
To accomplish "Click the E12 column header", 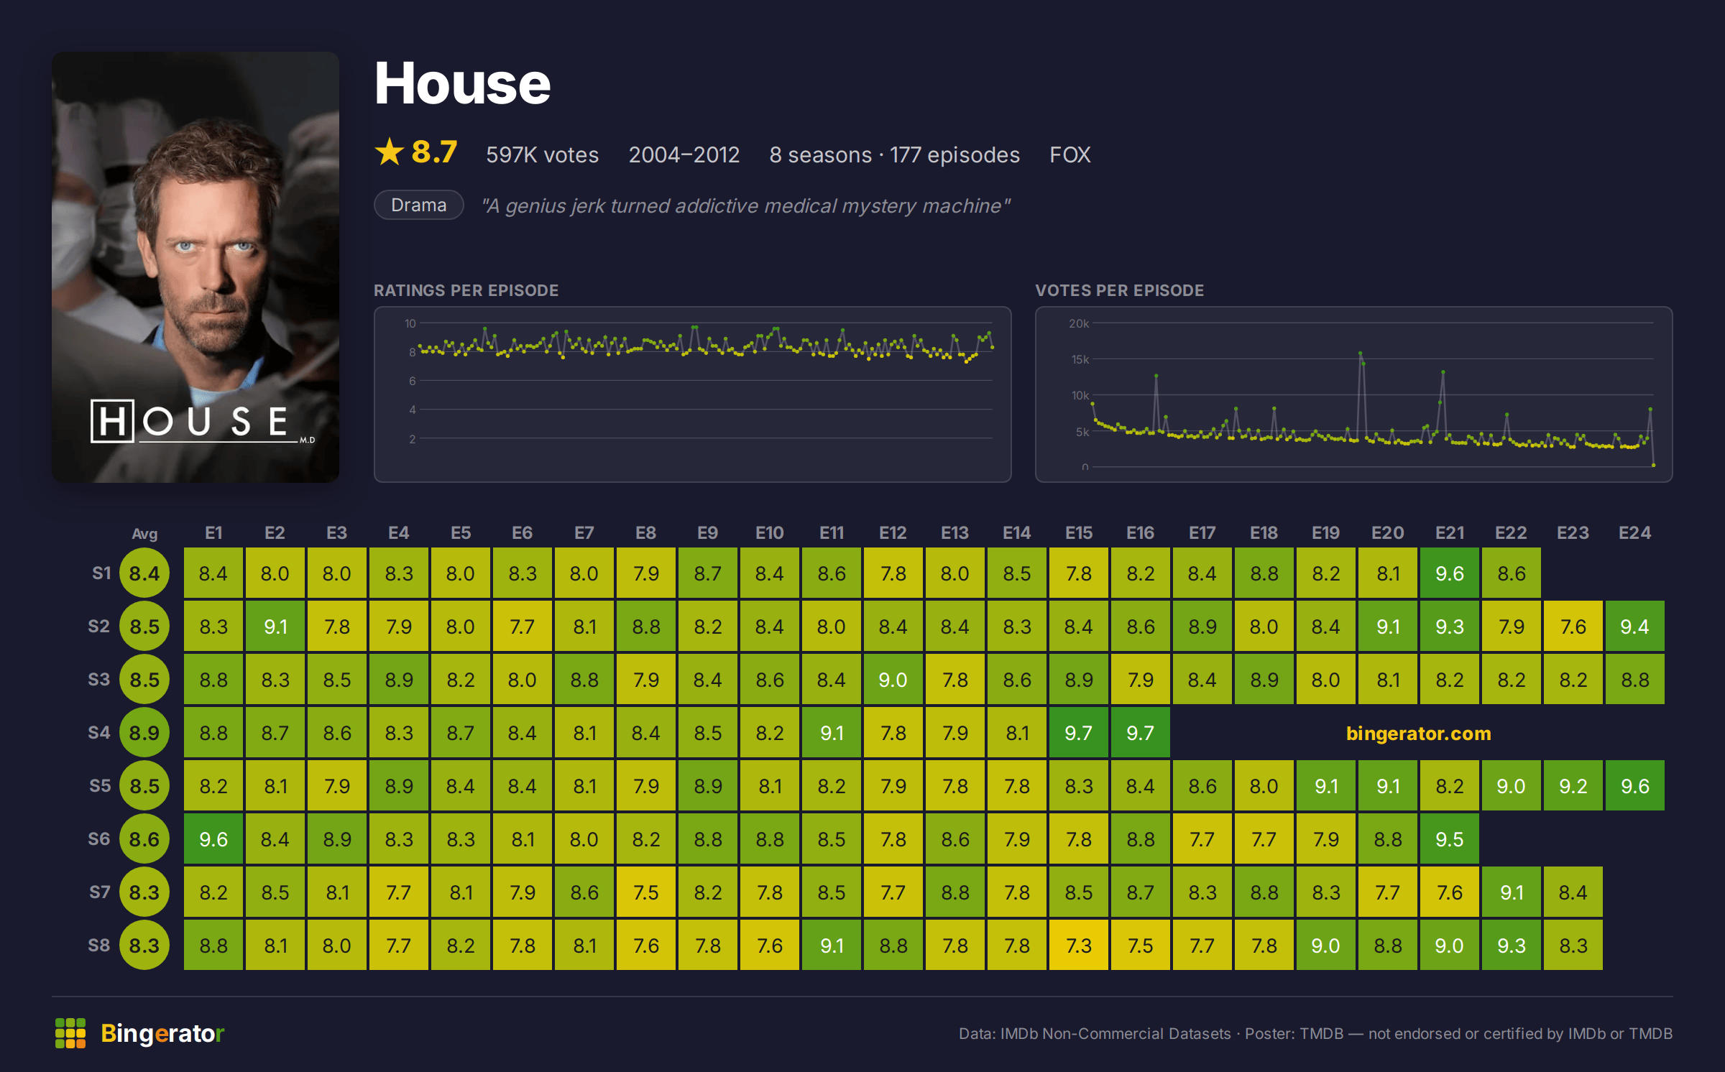I will coord(893,532).
